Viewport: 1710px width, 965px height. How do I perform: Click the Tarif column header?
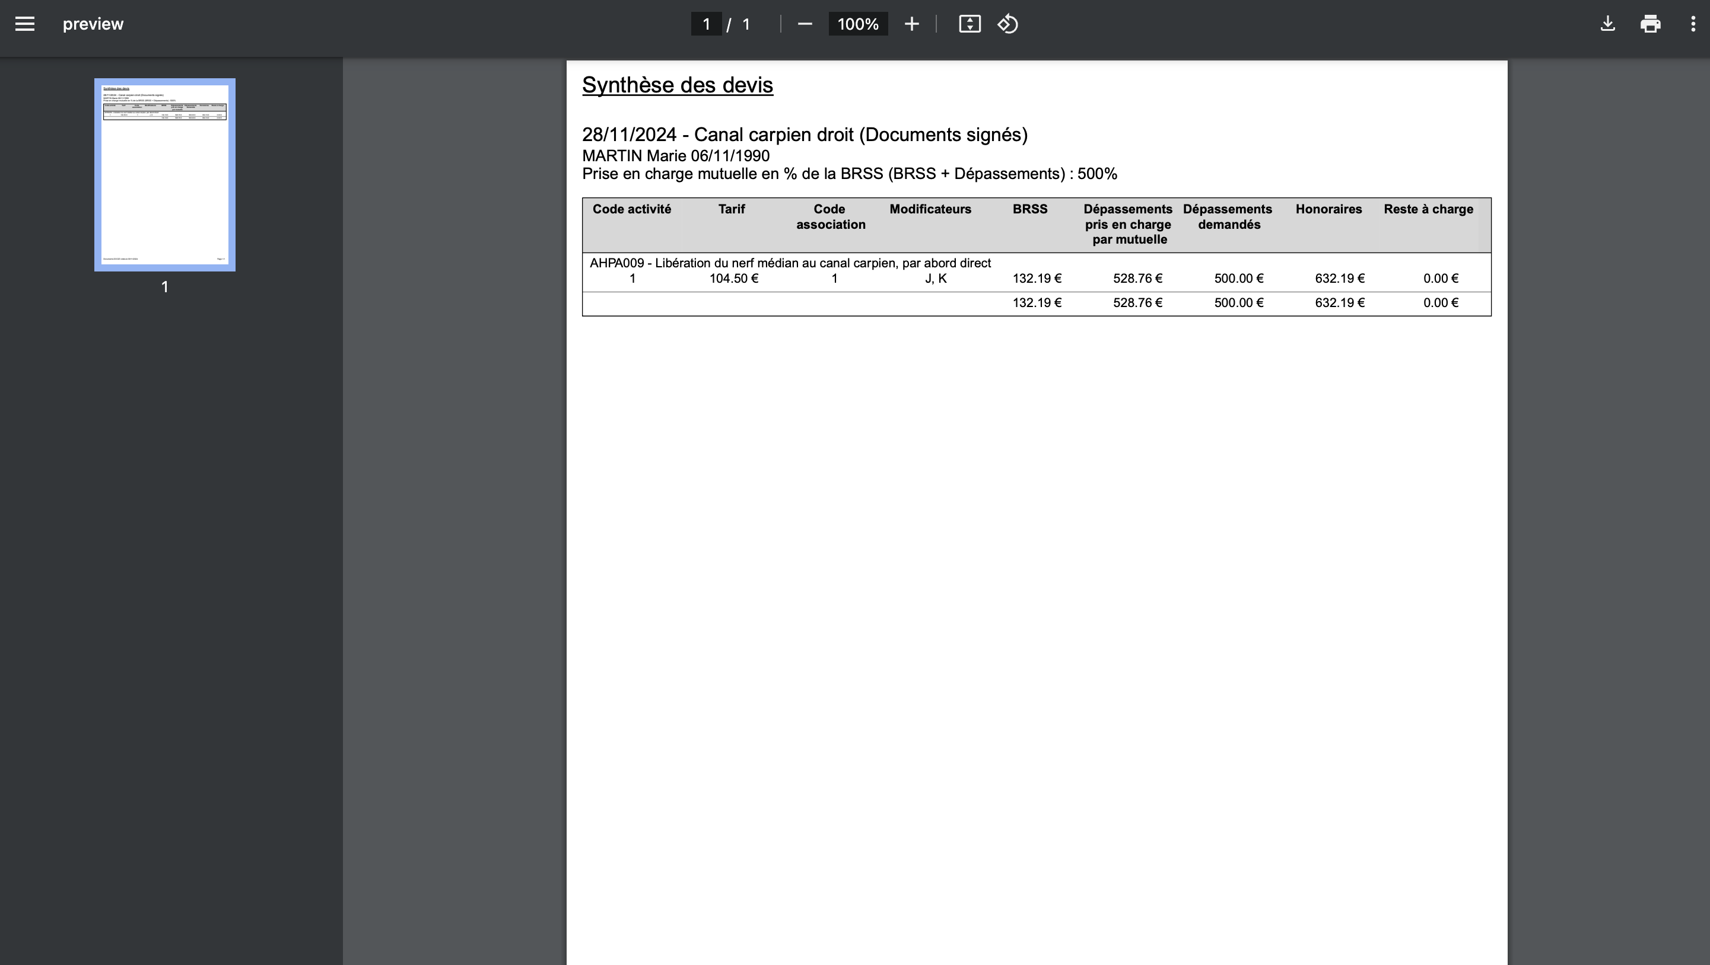click(x=731, y=209)
